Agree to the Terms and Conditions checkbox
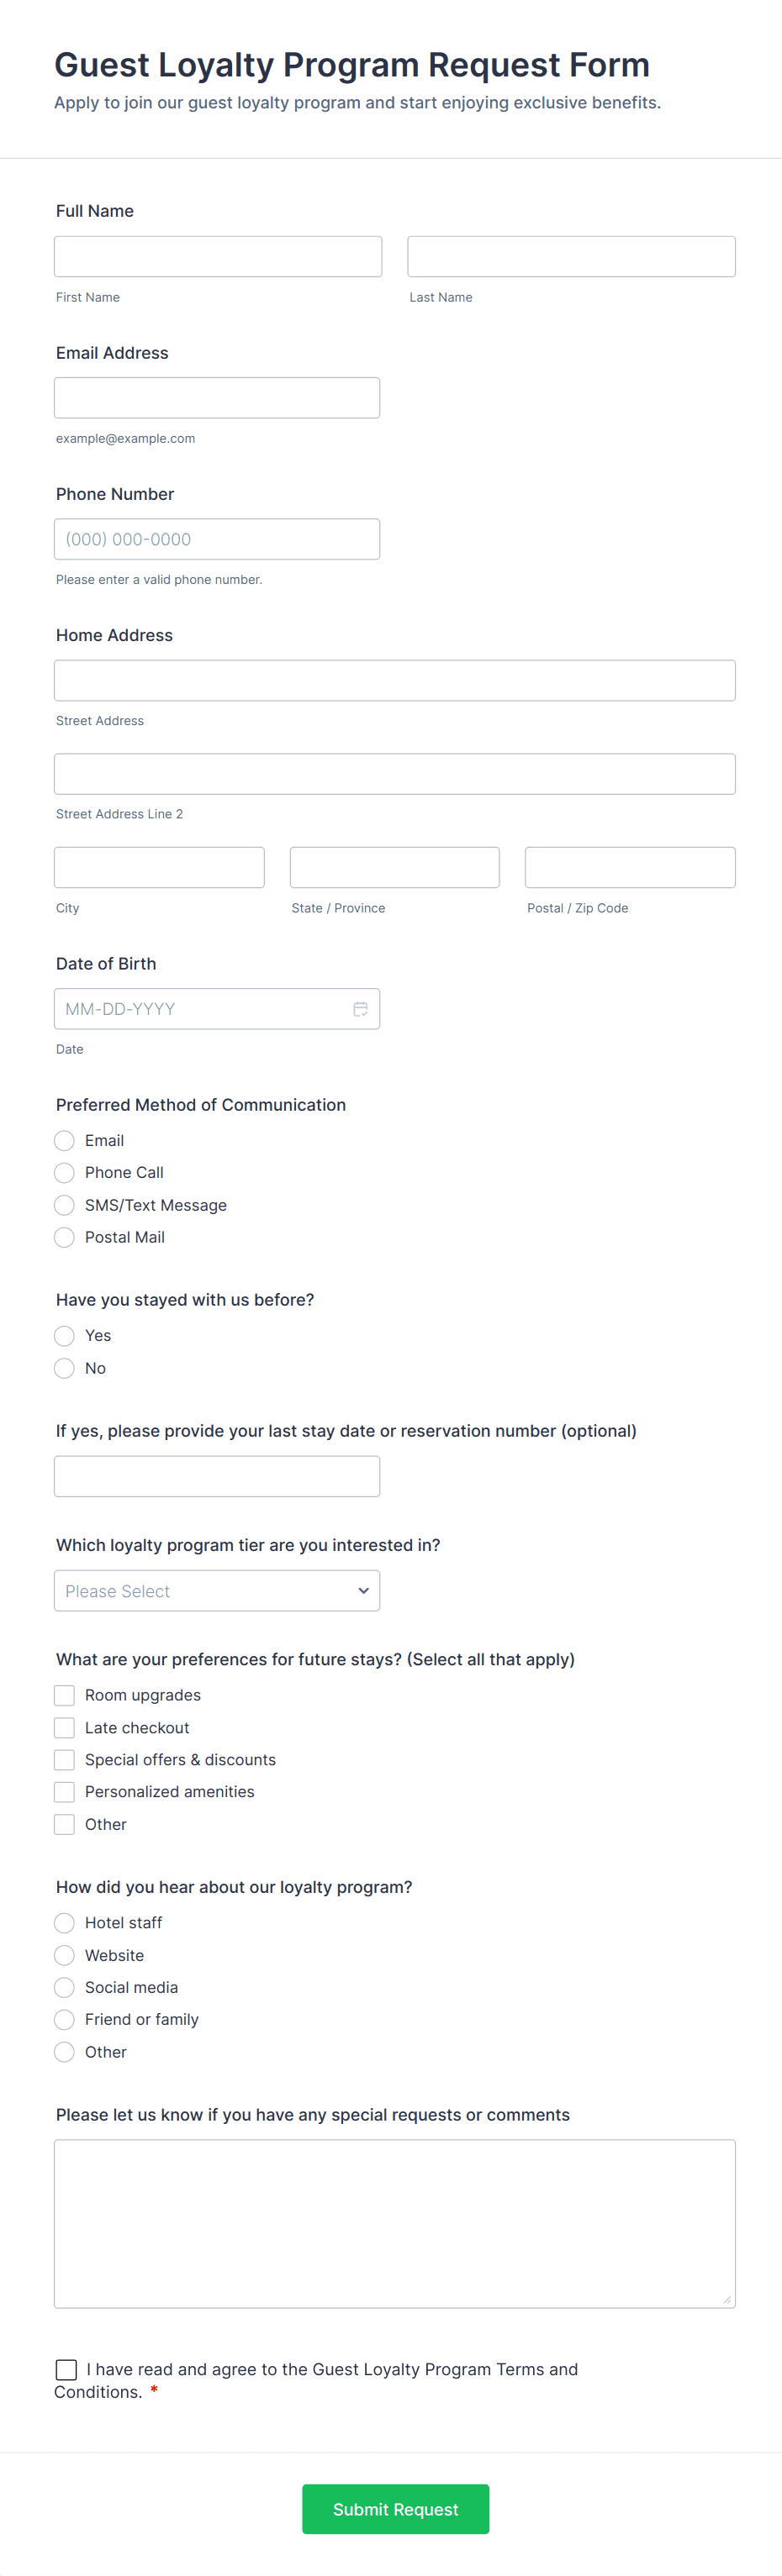Screen dimensions: 782x2576 coord(66,2369)
